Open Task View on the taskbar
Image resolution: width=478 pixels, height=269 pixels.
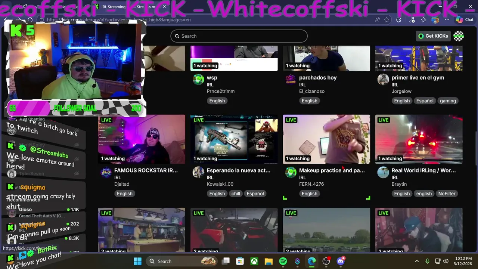(x=226, y=261)
